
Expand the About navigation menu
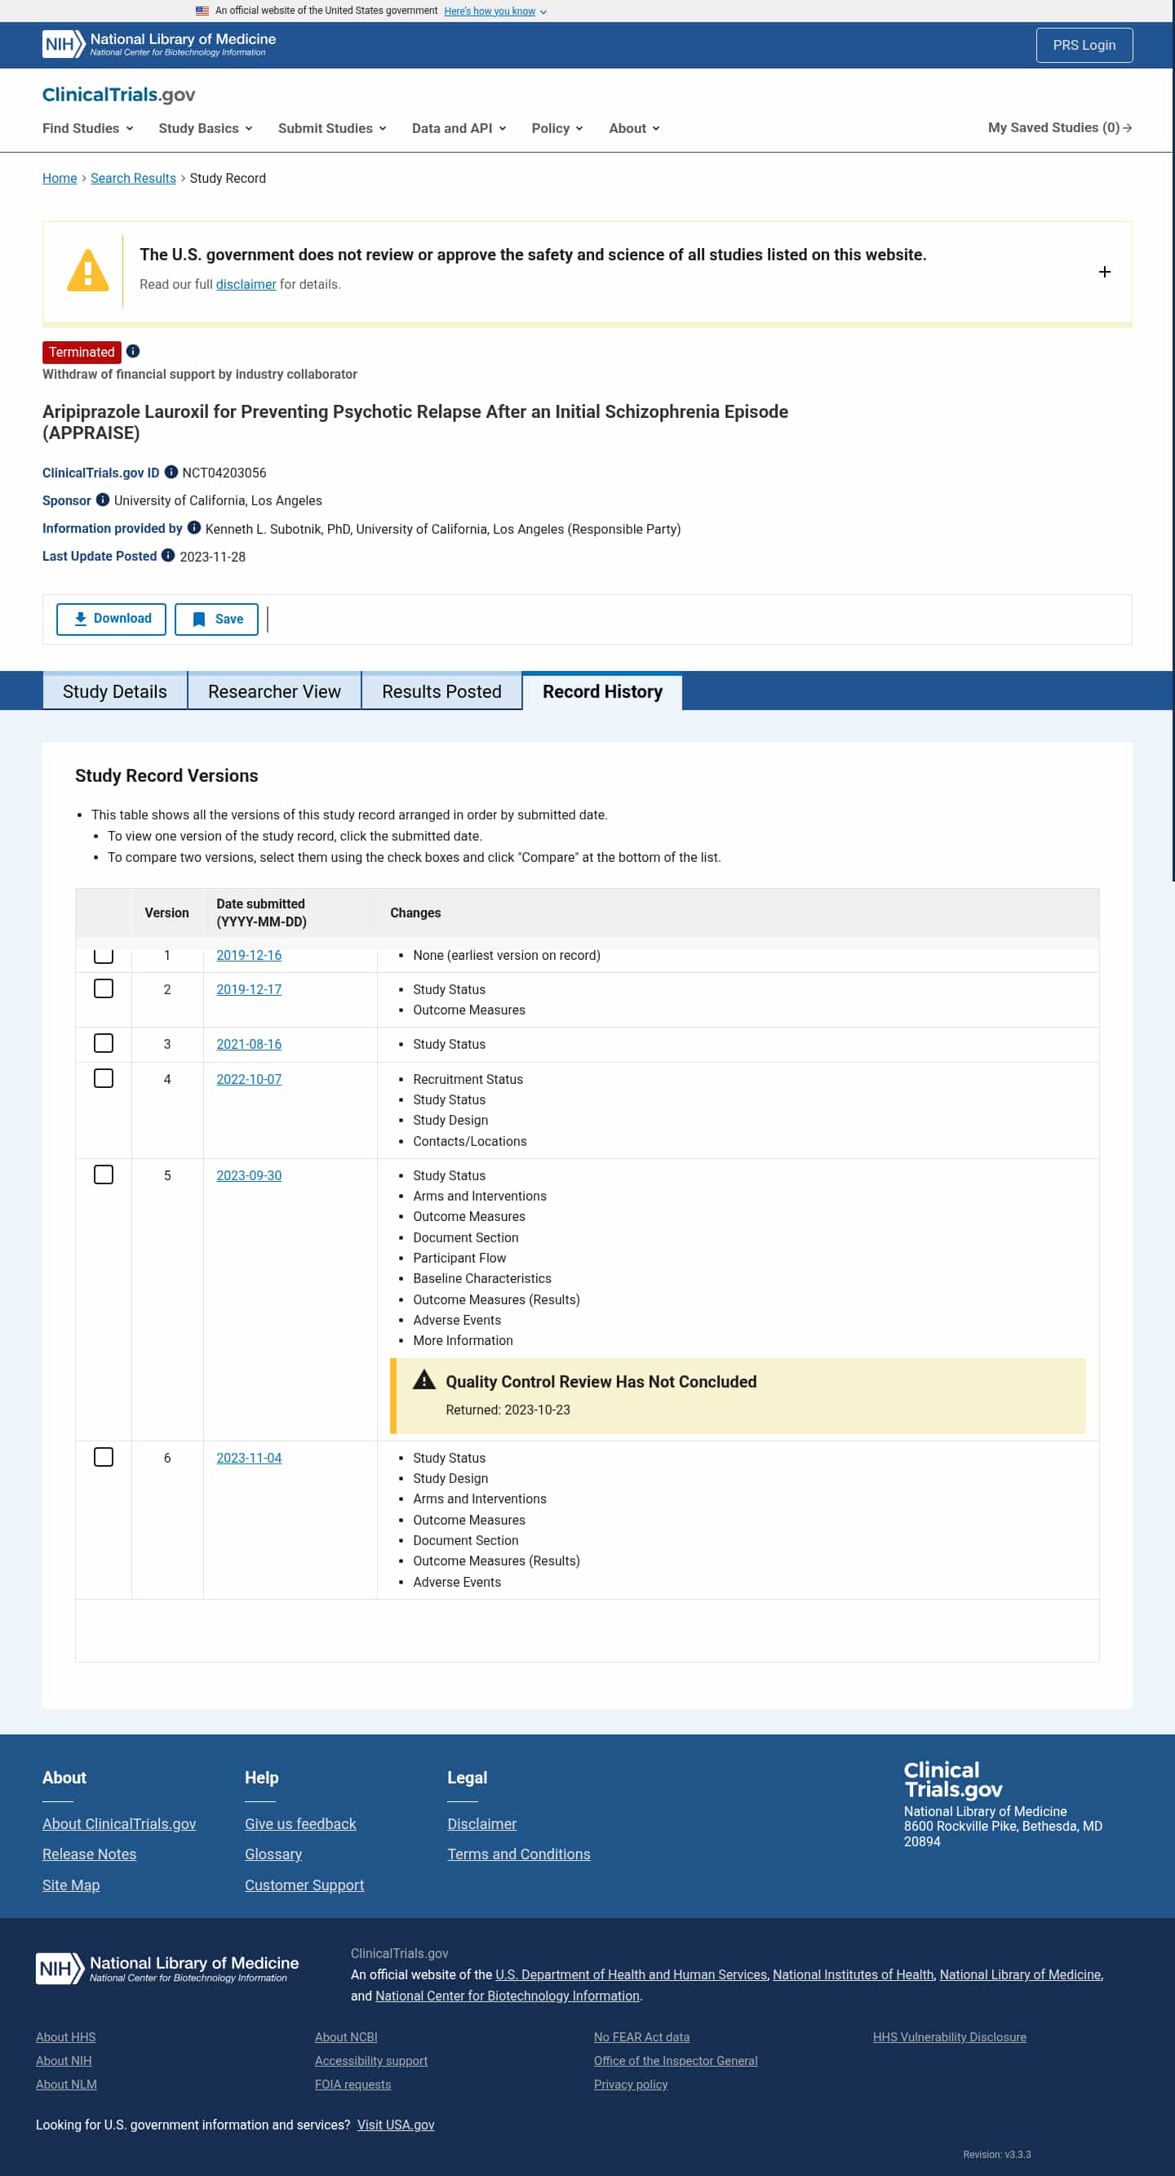tap(633, 128)
